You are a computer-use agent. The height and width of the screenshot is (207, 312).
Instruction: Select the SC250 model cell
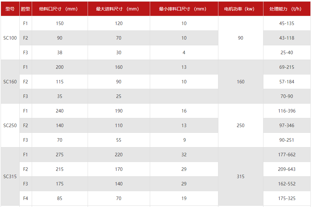(x=10, y=125)
